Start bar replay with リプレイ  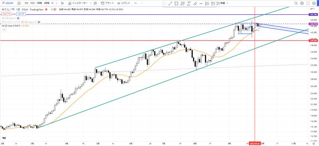pos(124,3)
